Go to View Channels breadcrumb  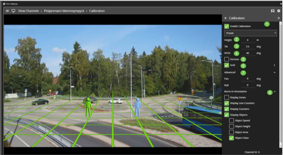(31, 11)
